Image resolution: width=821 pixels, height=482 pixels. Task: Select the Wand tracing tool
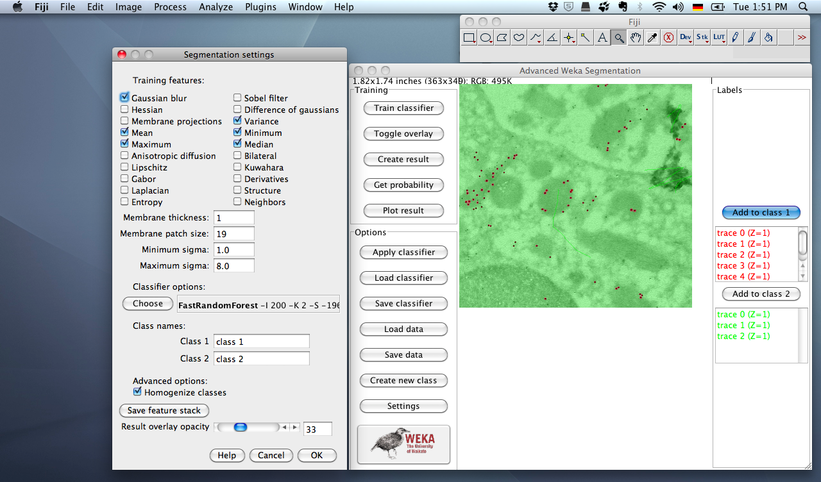point(586,38)
